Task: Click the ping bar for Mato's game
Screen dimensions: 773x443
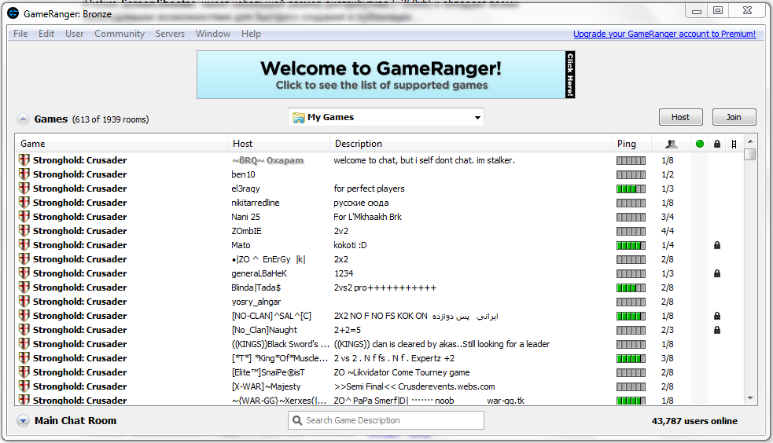Action: point(631,245)
